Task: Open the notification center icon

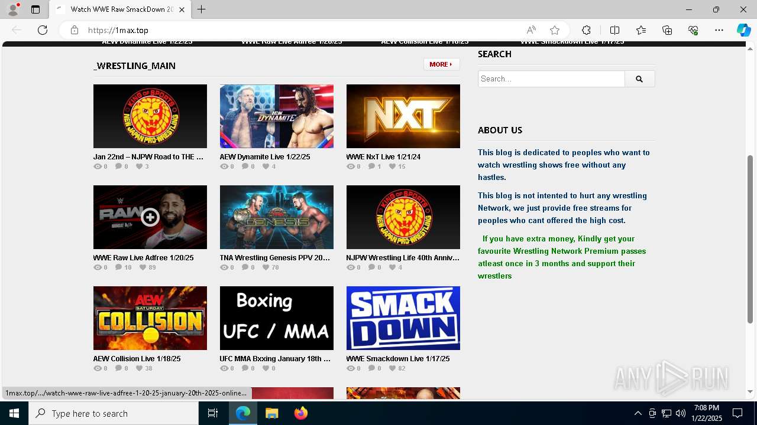Action: tap(737, 413)
